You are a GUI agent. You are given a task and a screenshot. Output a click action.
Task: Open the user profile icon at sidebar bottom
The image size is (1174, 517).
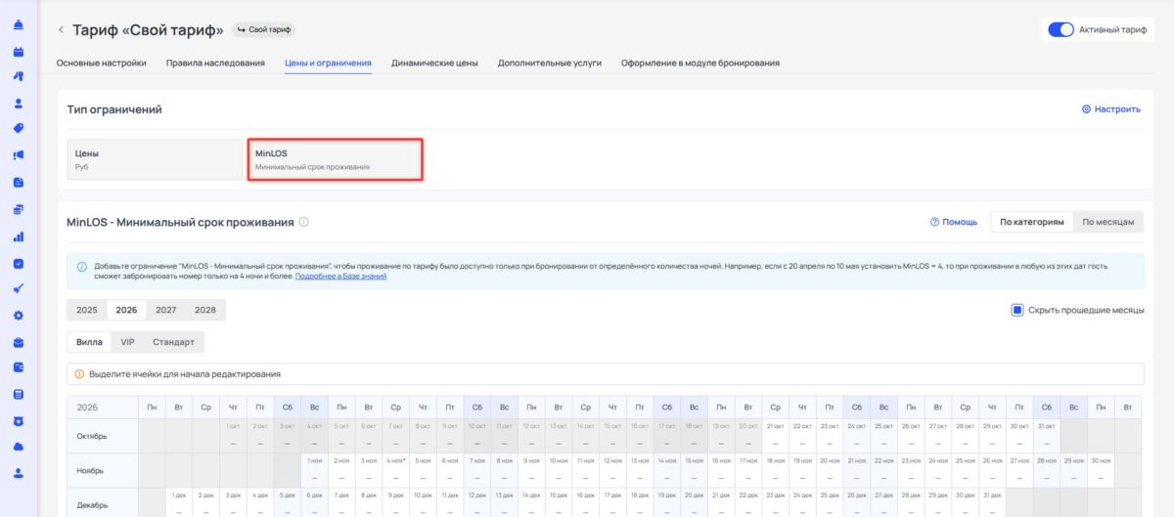(x=19, y=473)
